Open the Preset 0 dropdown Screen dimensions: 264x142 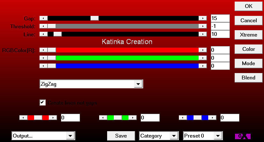coord(217,136)
